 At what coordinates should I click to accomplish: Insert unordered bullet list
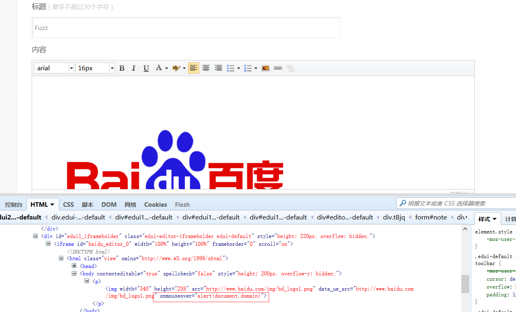(231, 68)
